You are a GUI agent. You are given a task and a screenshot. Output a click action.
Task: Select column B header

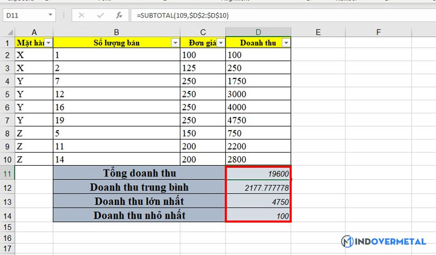click(x=117, y=32)
